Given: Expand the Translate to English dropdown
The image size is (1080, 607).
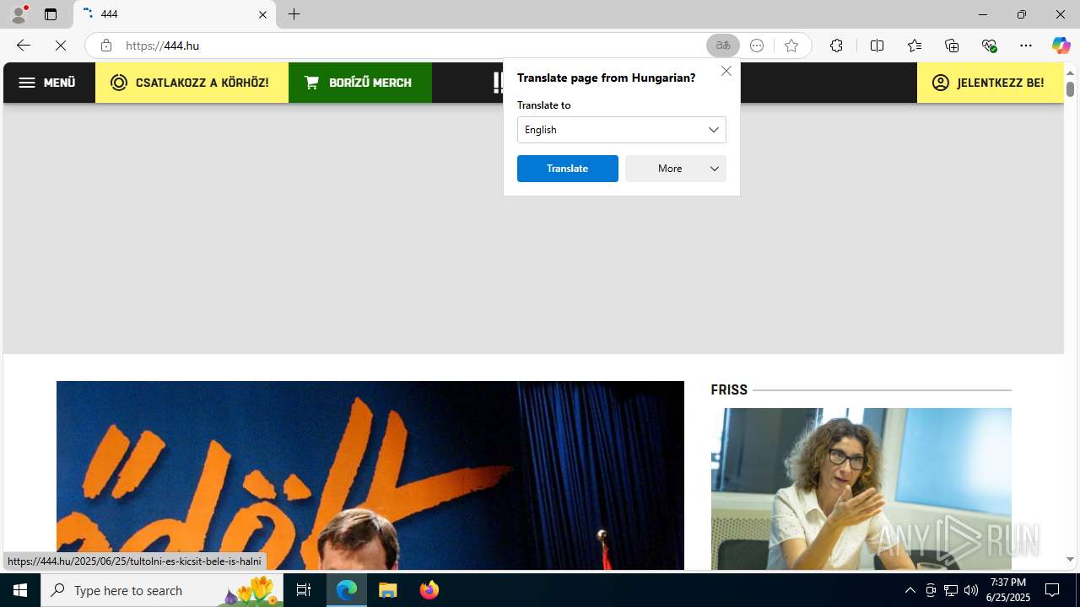Looking at the screenshot, I should (622, 130).
